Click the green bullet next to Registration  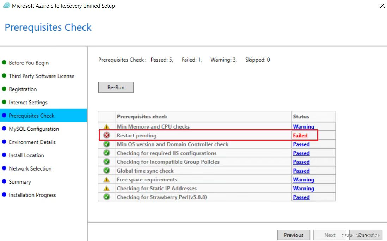coord(4,89)
